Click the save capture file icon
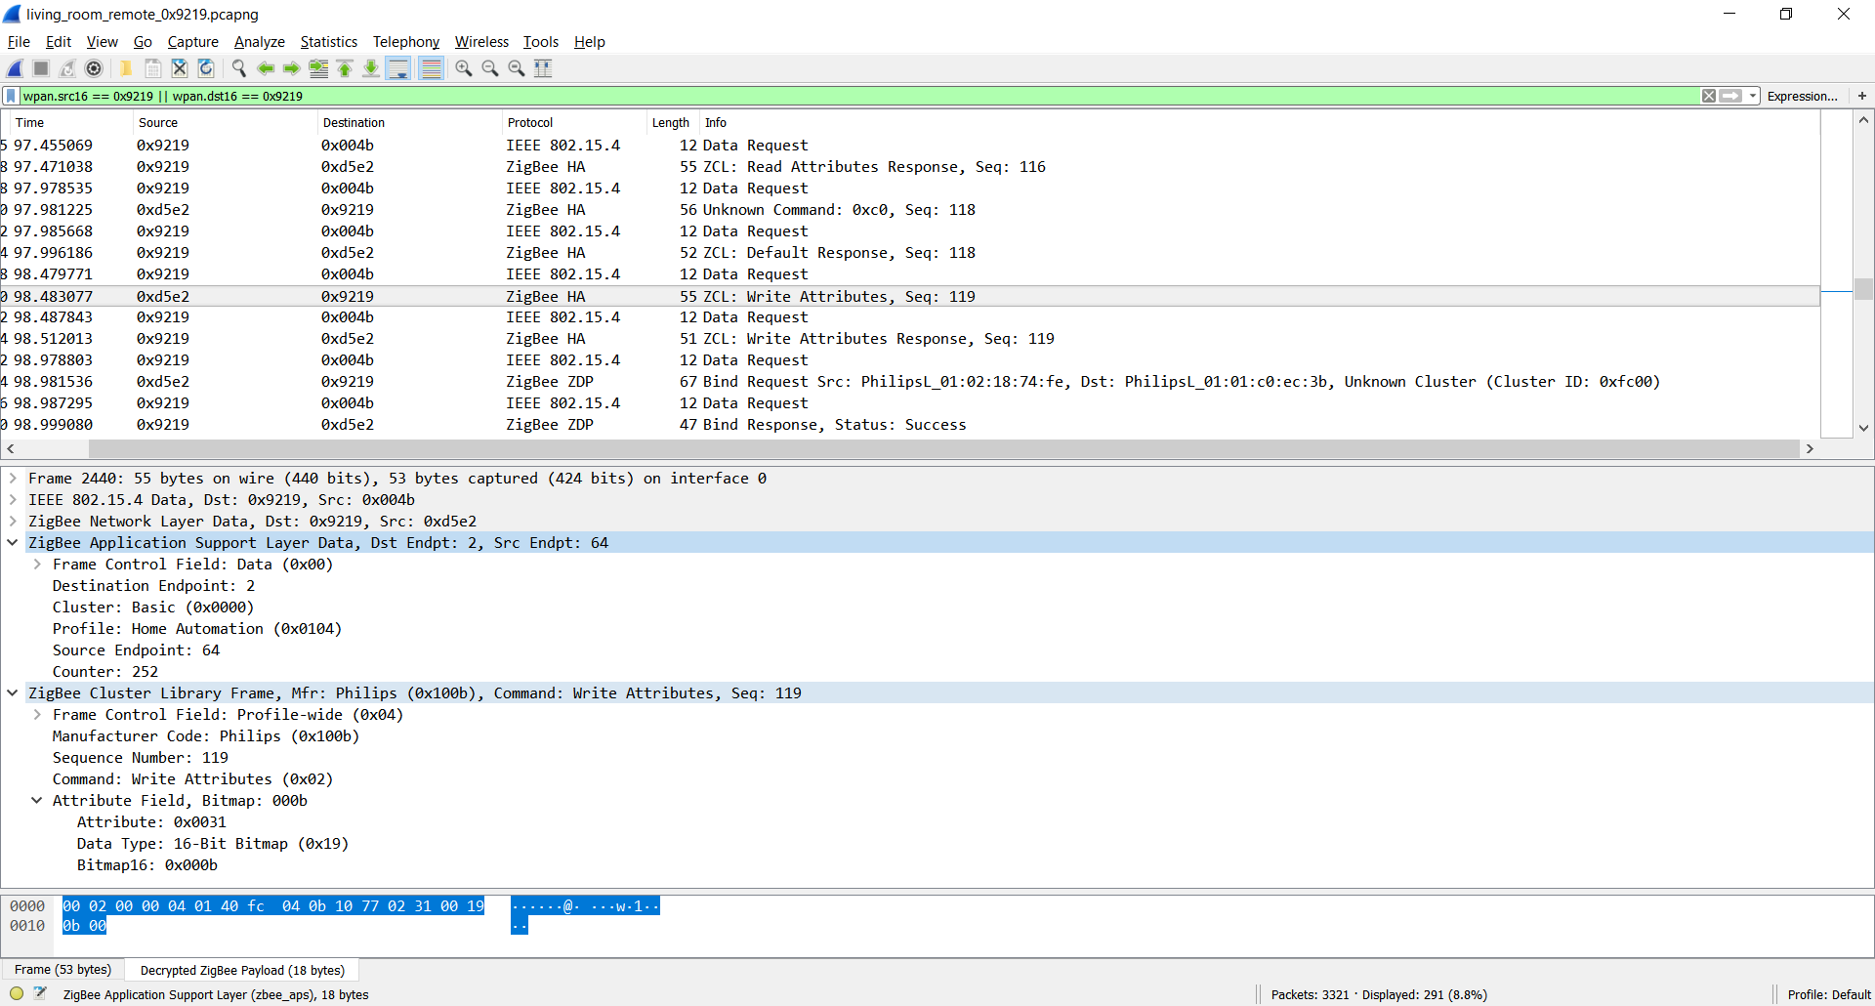 152,68
